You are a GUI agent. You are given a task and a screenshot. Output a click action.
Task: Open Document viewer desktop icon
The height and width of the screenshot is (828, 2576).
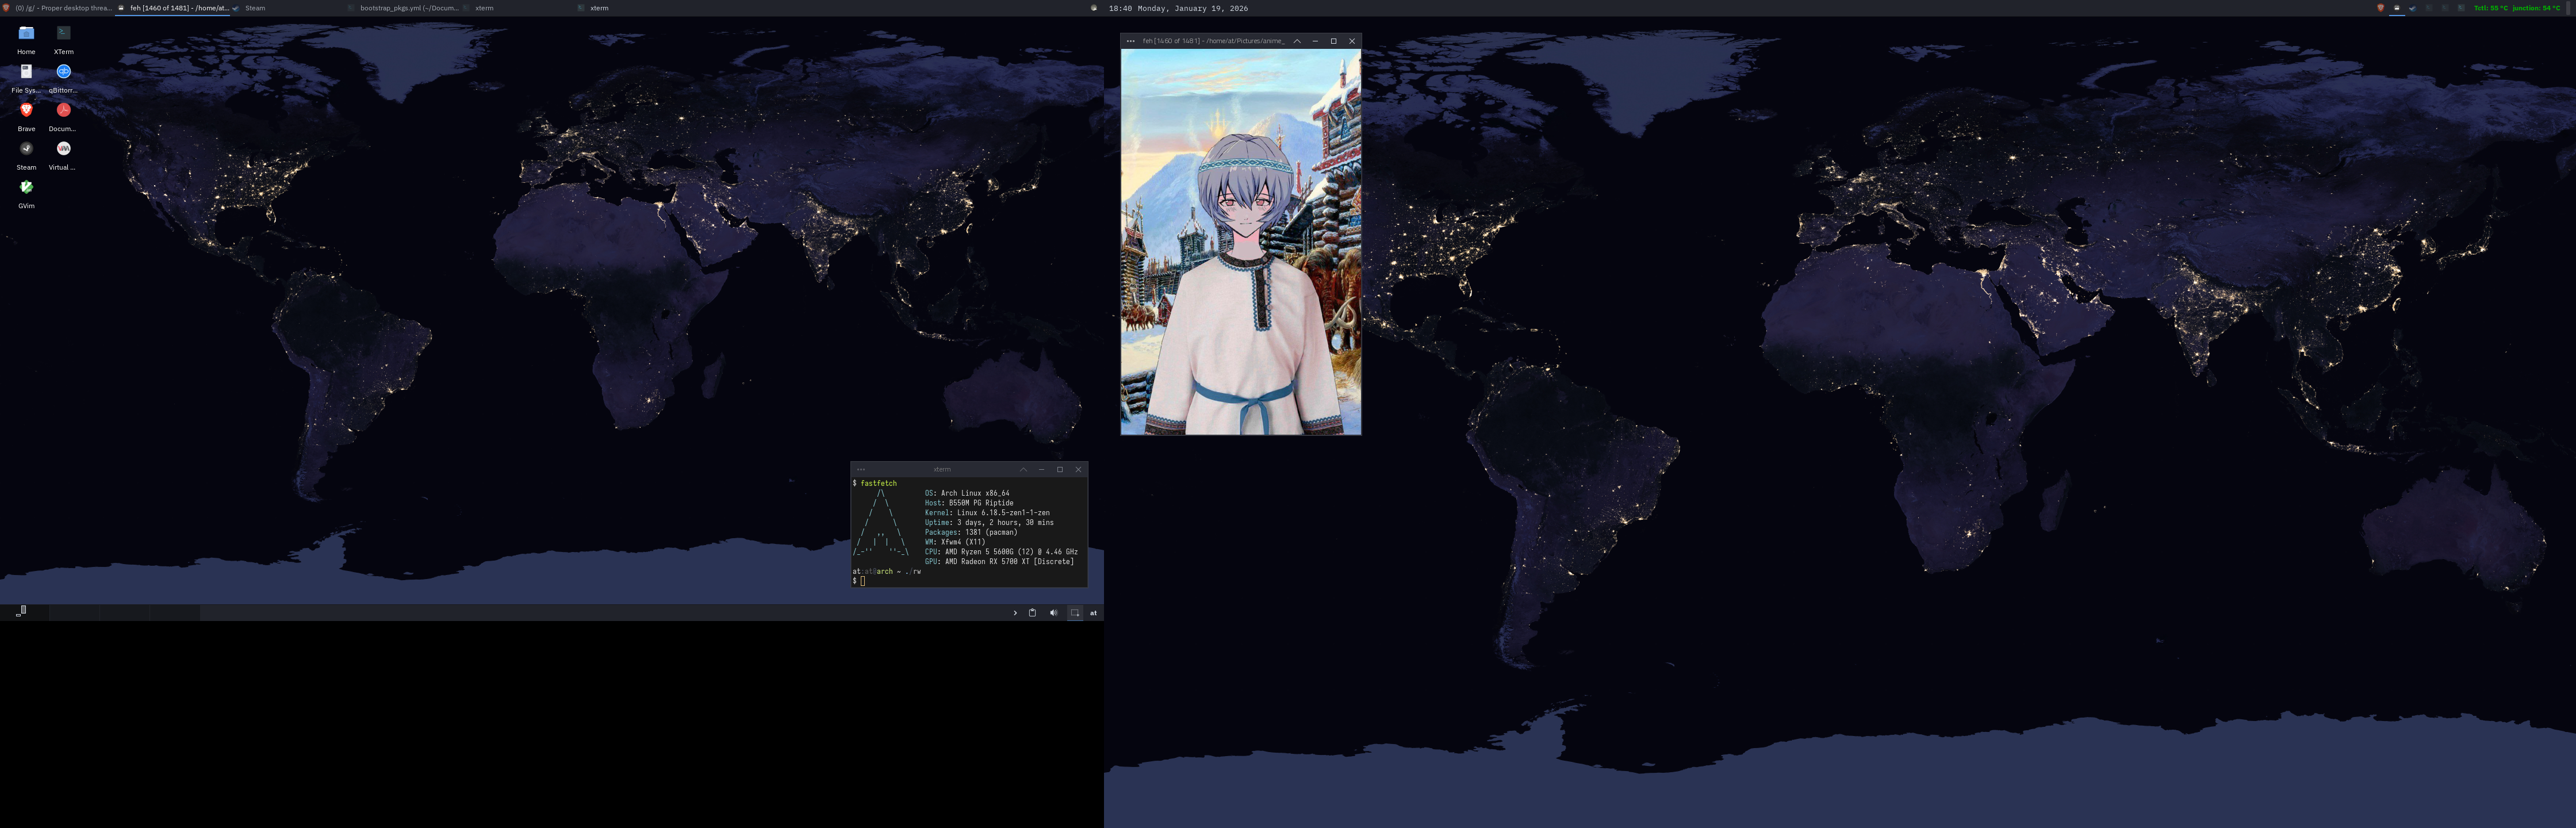[63, 111]
